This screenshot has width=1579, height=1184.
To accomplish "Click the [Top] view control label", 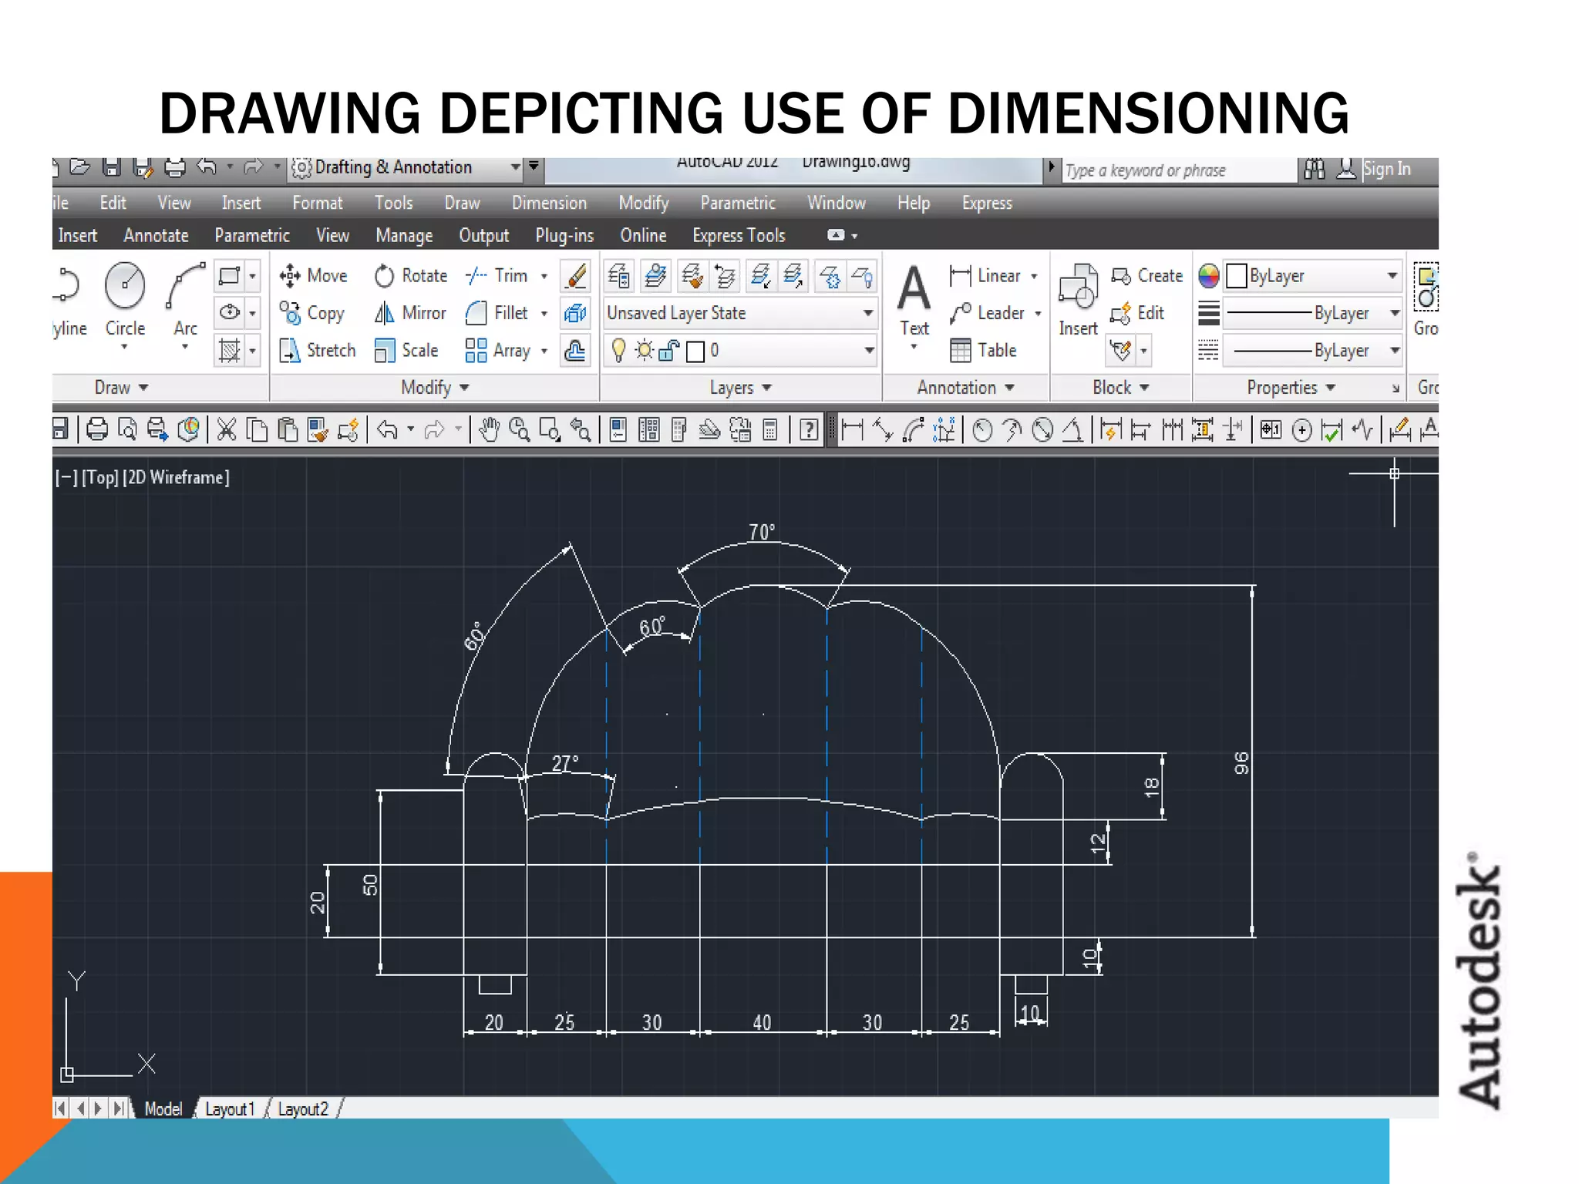I will [100, 477].
